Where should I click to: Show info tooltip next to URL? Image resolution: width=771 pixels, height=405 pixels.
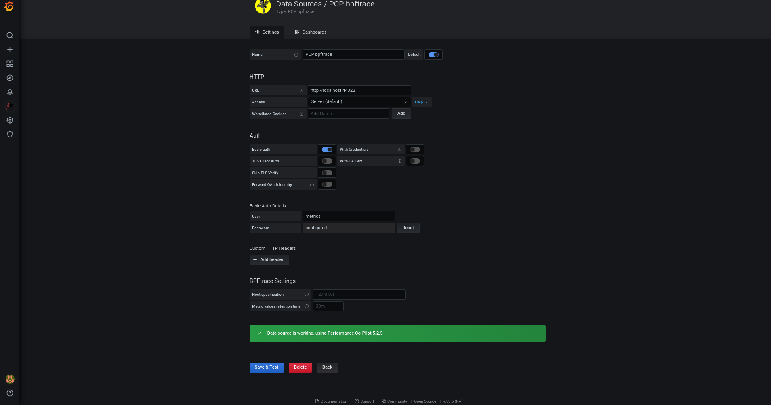(x=301, y=91)
